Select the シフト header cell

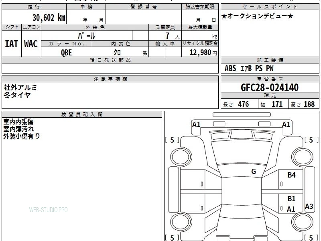tap(12, 27)
